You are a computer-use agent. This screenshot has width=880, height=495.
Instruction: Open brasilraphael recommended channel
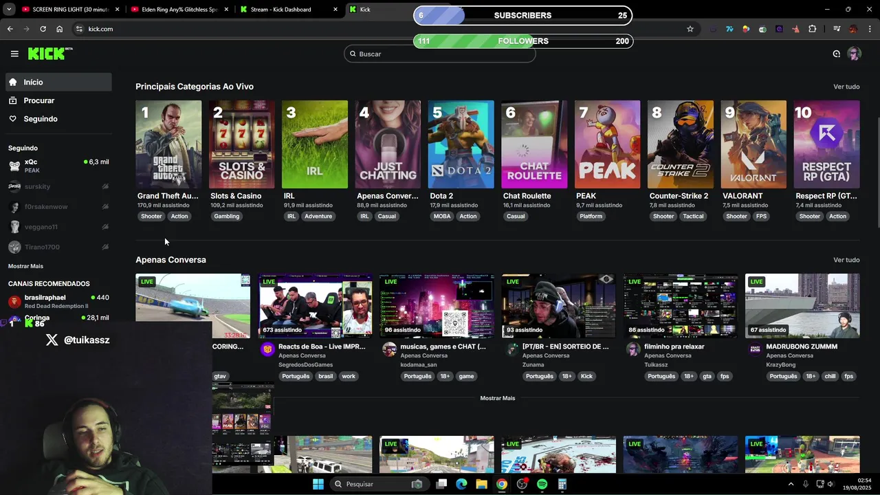coord(58,301)
